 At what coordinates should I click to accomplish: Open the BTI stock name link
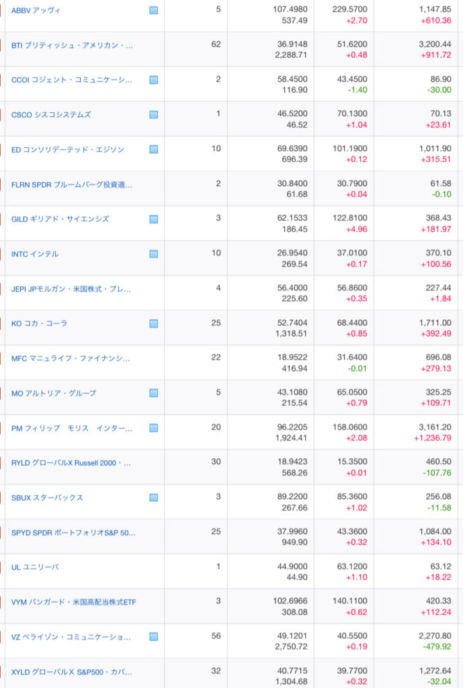pyautogui.click(x=73, y=45)
